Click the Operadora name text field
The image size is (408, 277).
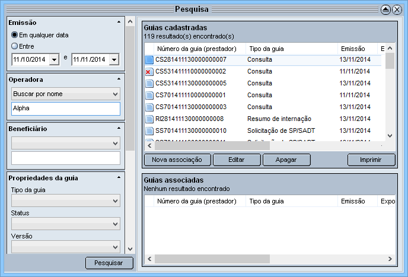pos(65,109)
